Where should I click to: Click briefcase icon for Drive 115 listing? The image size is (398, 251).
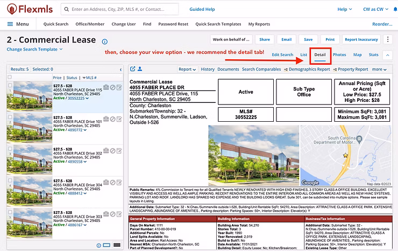tap(106, 87)
